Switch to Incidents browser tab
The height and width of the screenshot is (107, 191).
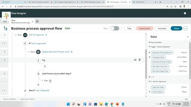coord(67,2)
